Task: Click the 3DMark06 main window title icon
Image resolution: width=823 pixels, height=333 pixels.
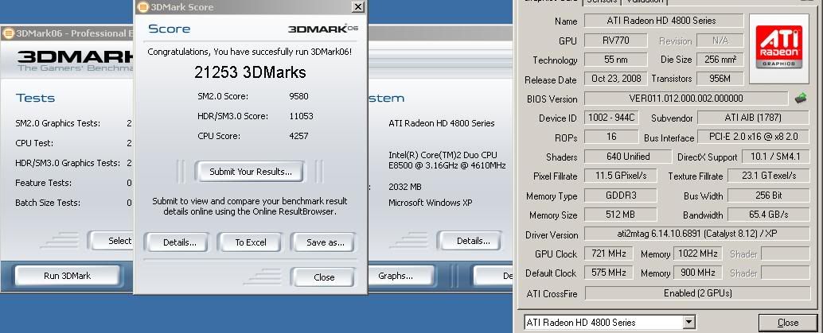Action: coord(8,33)
